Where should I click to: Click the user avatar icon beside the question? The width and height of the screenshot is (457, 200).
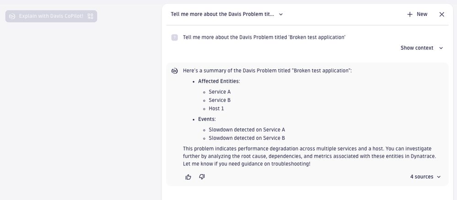175,37
